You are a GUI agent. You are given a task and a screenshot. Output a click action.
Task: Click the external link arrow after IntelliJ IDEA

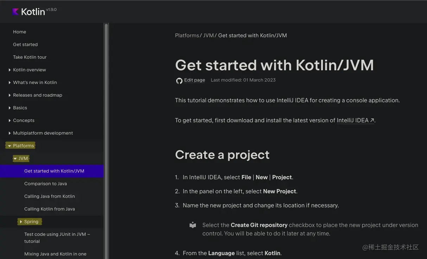pos(372,121)
